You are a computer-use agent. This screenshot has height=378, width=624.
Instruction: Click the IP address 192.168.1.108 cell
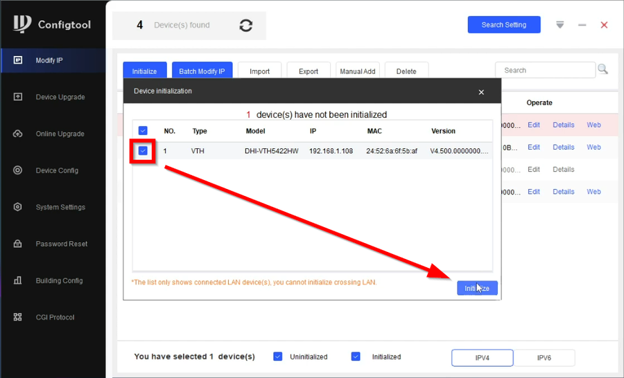(x=331, y=151)
